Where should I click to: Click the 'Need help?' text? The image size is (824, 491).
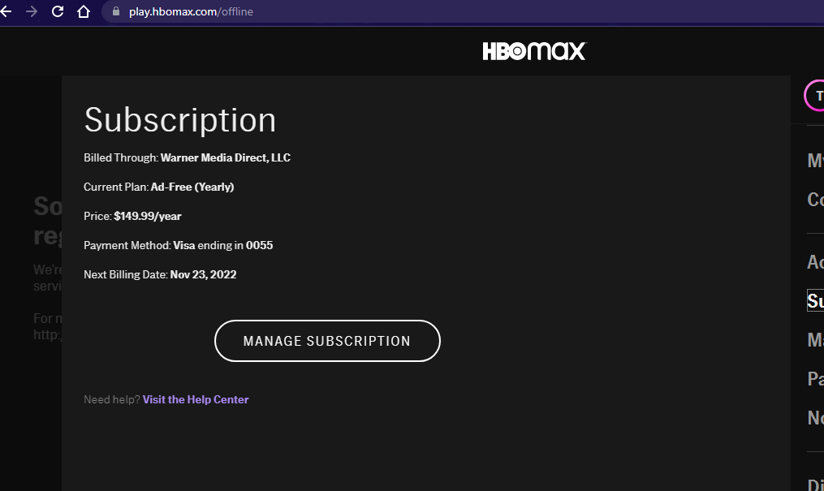tap(112, 399)
